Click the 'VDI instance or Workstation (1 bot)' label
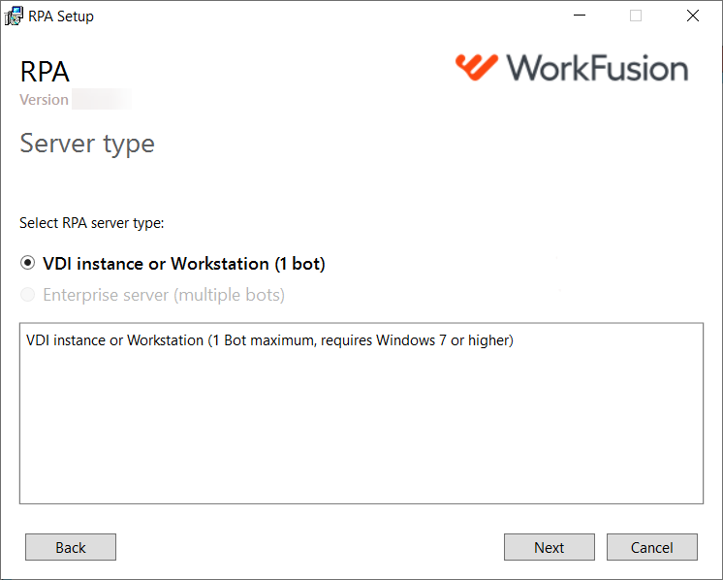 (184, 264)
